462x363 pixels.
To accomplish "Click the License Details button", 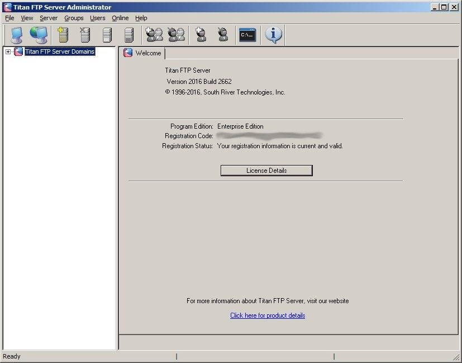I will tap(266, 171).
